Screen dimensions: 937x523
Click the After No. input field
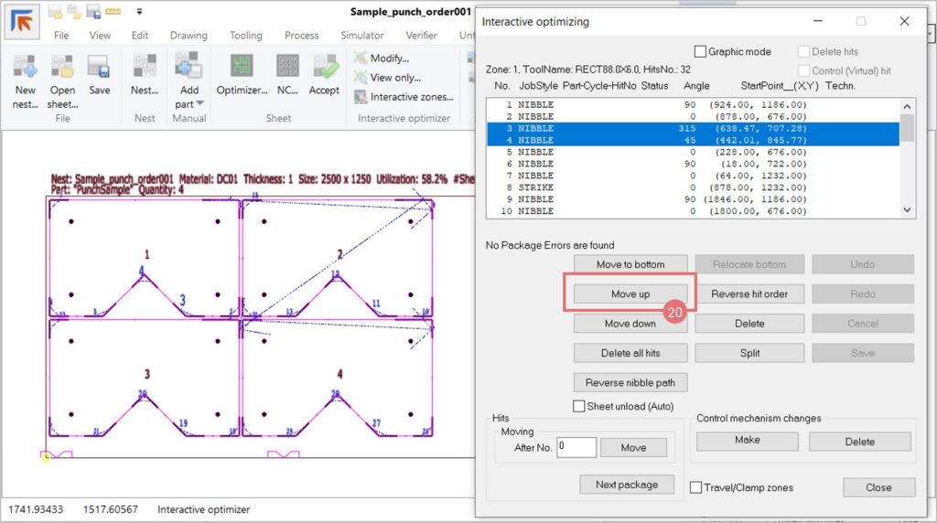(576, 447)
